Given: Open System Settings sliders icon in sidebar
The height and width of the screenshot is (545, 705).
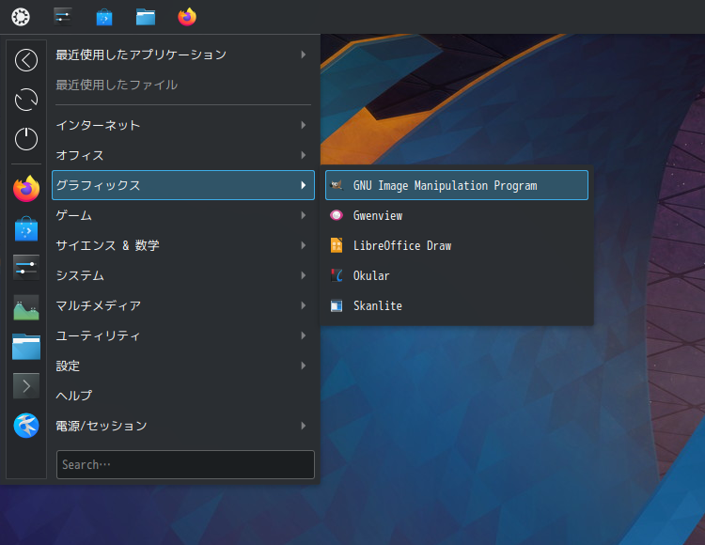Looking at the screenshot, I should tap(26, 268).
